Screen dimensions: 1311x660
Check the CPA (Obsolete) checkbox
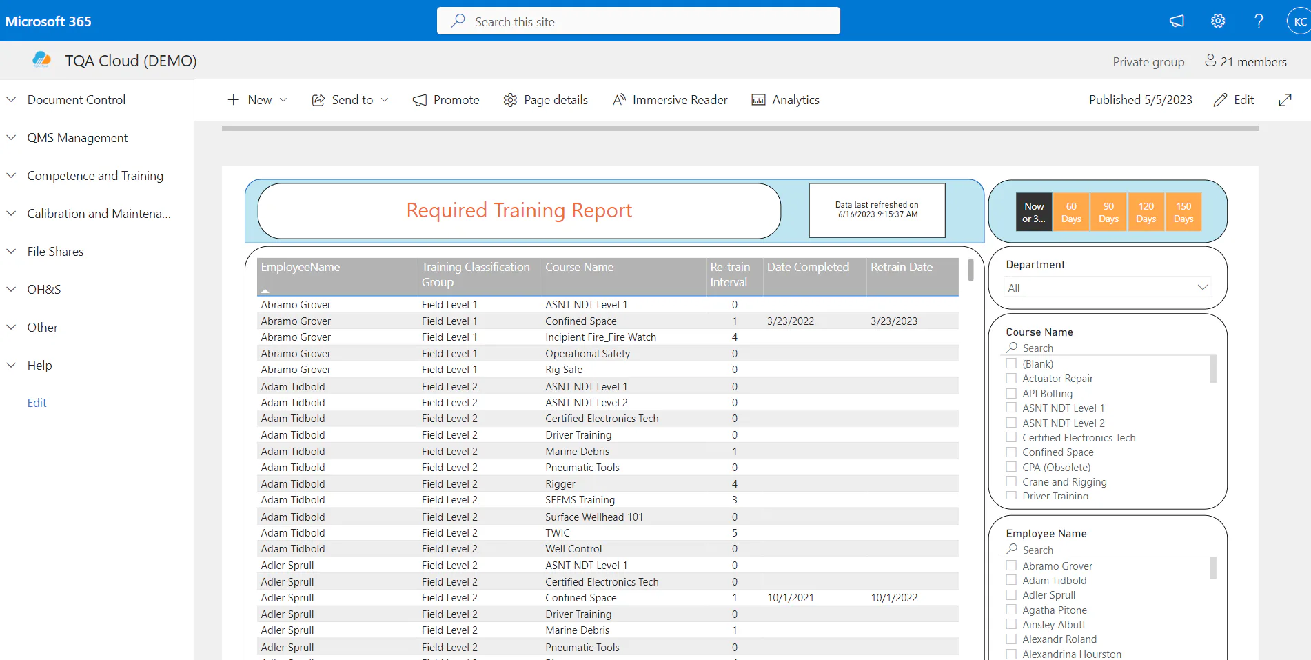click(1011, 467)
